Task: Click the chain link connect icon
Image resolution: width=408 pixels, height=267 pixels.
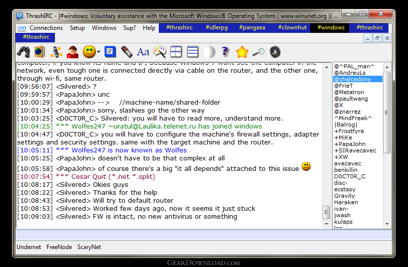Action: [x=56, y=52]
